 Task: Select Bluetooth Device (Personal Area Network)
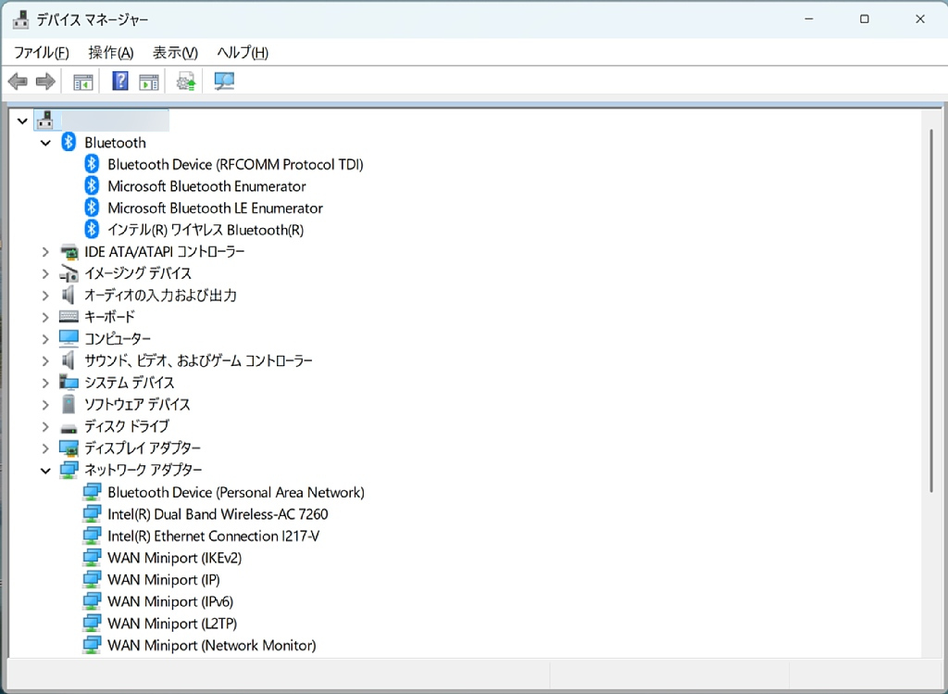(236, 492)
